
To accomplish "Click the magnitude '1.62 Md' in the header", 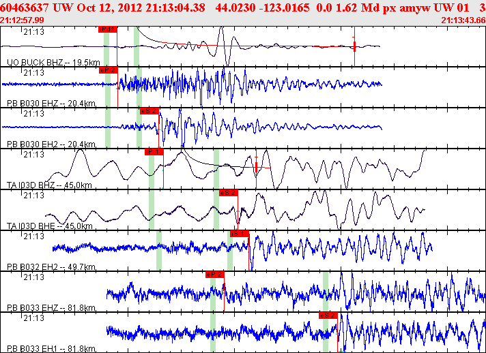I will [358, 7].
